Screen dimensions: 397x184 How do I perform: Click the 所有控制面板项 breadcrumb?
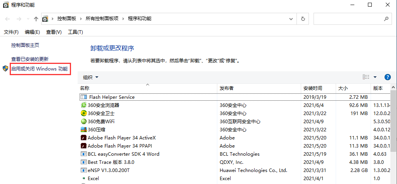pyautogui.click(x=102, y=19)
